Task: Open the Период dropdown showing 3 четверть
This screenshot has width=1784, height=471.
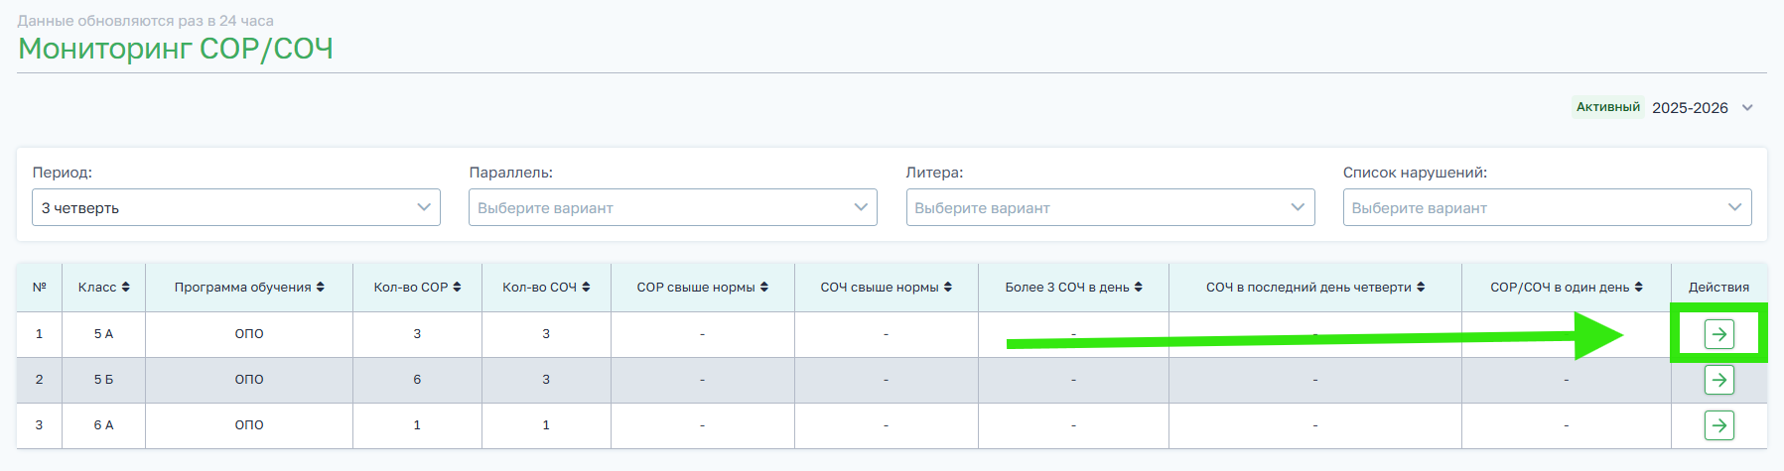Action: [236, 207]
